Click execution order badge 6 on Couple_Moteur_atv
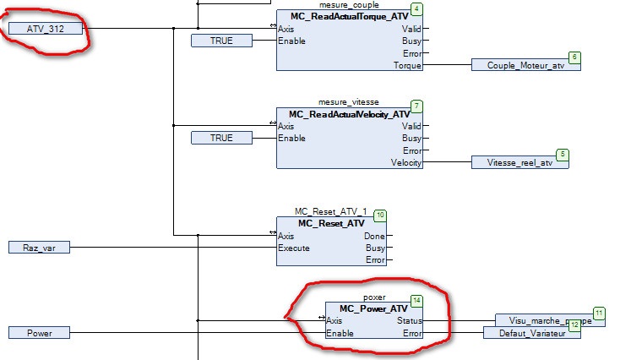This screenshot has height=360, width=631. [575, 57]
